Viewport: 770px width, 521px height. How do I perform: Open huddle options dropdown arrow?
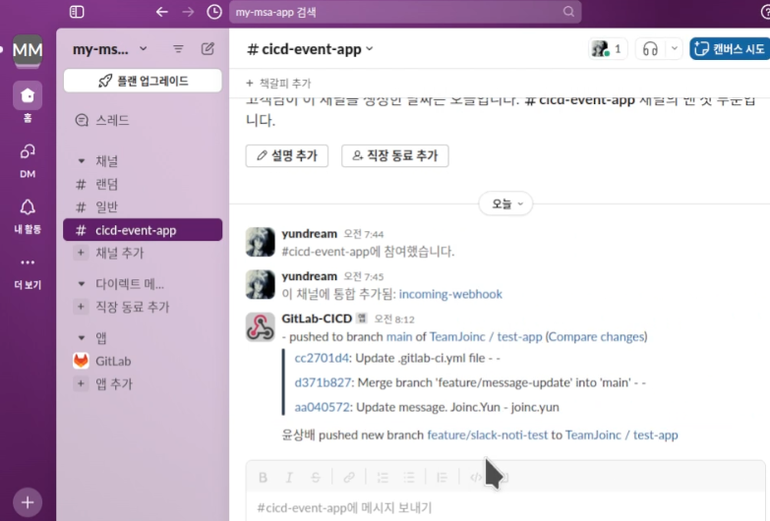[x=675, y=48]
